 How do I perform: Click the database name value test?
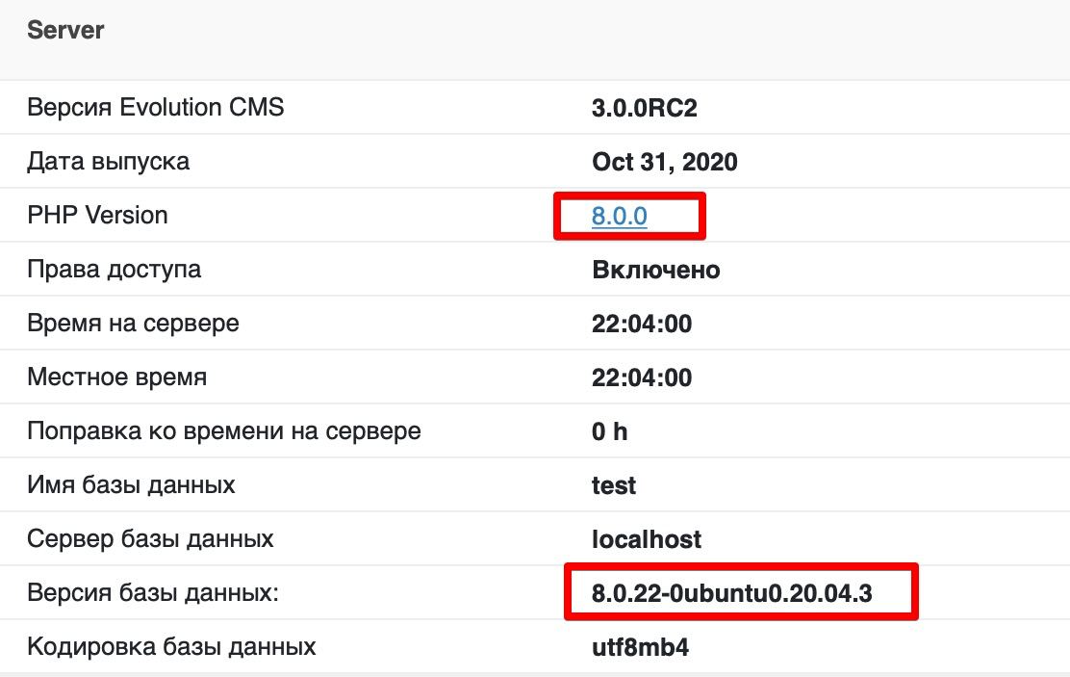click(x=614, y=485)
